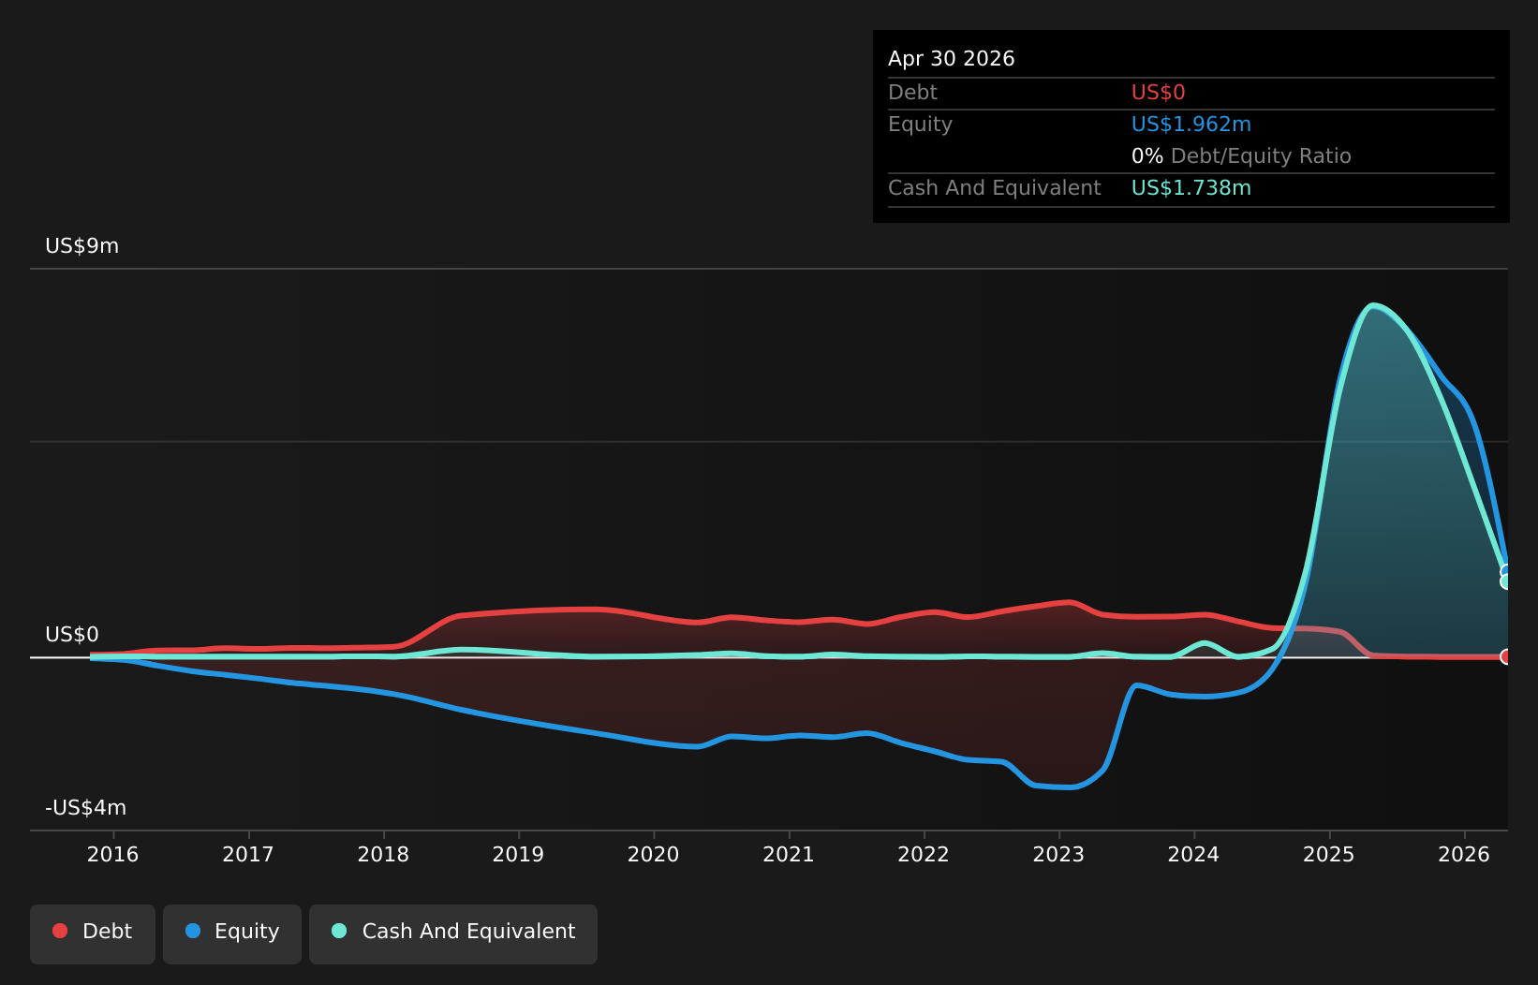The image size is (1538, 985).
Task: Click the 2019 x-axis label
Action: (x=518, y=854)
